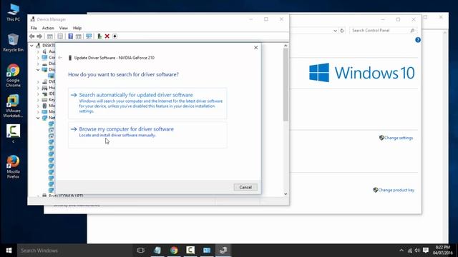The width and height of the screenshot is (458, 257).
Task: Open Camtasia from the taskbar
Action: pos(190,251)
